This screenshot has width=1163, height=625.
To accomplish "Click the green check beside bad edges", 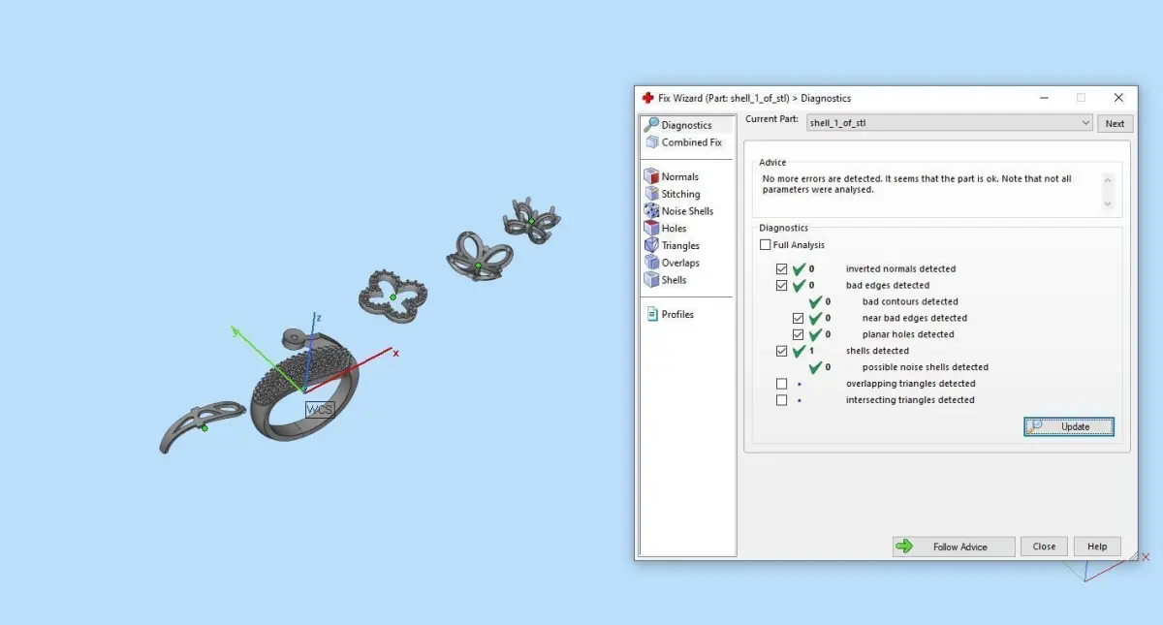I will (799, 286).
